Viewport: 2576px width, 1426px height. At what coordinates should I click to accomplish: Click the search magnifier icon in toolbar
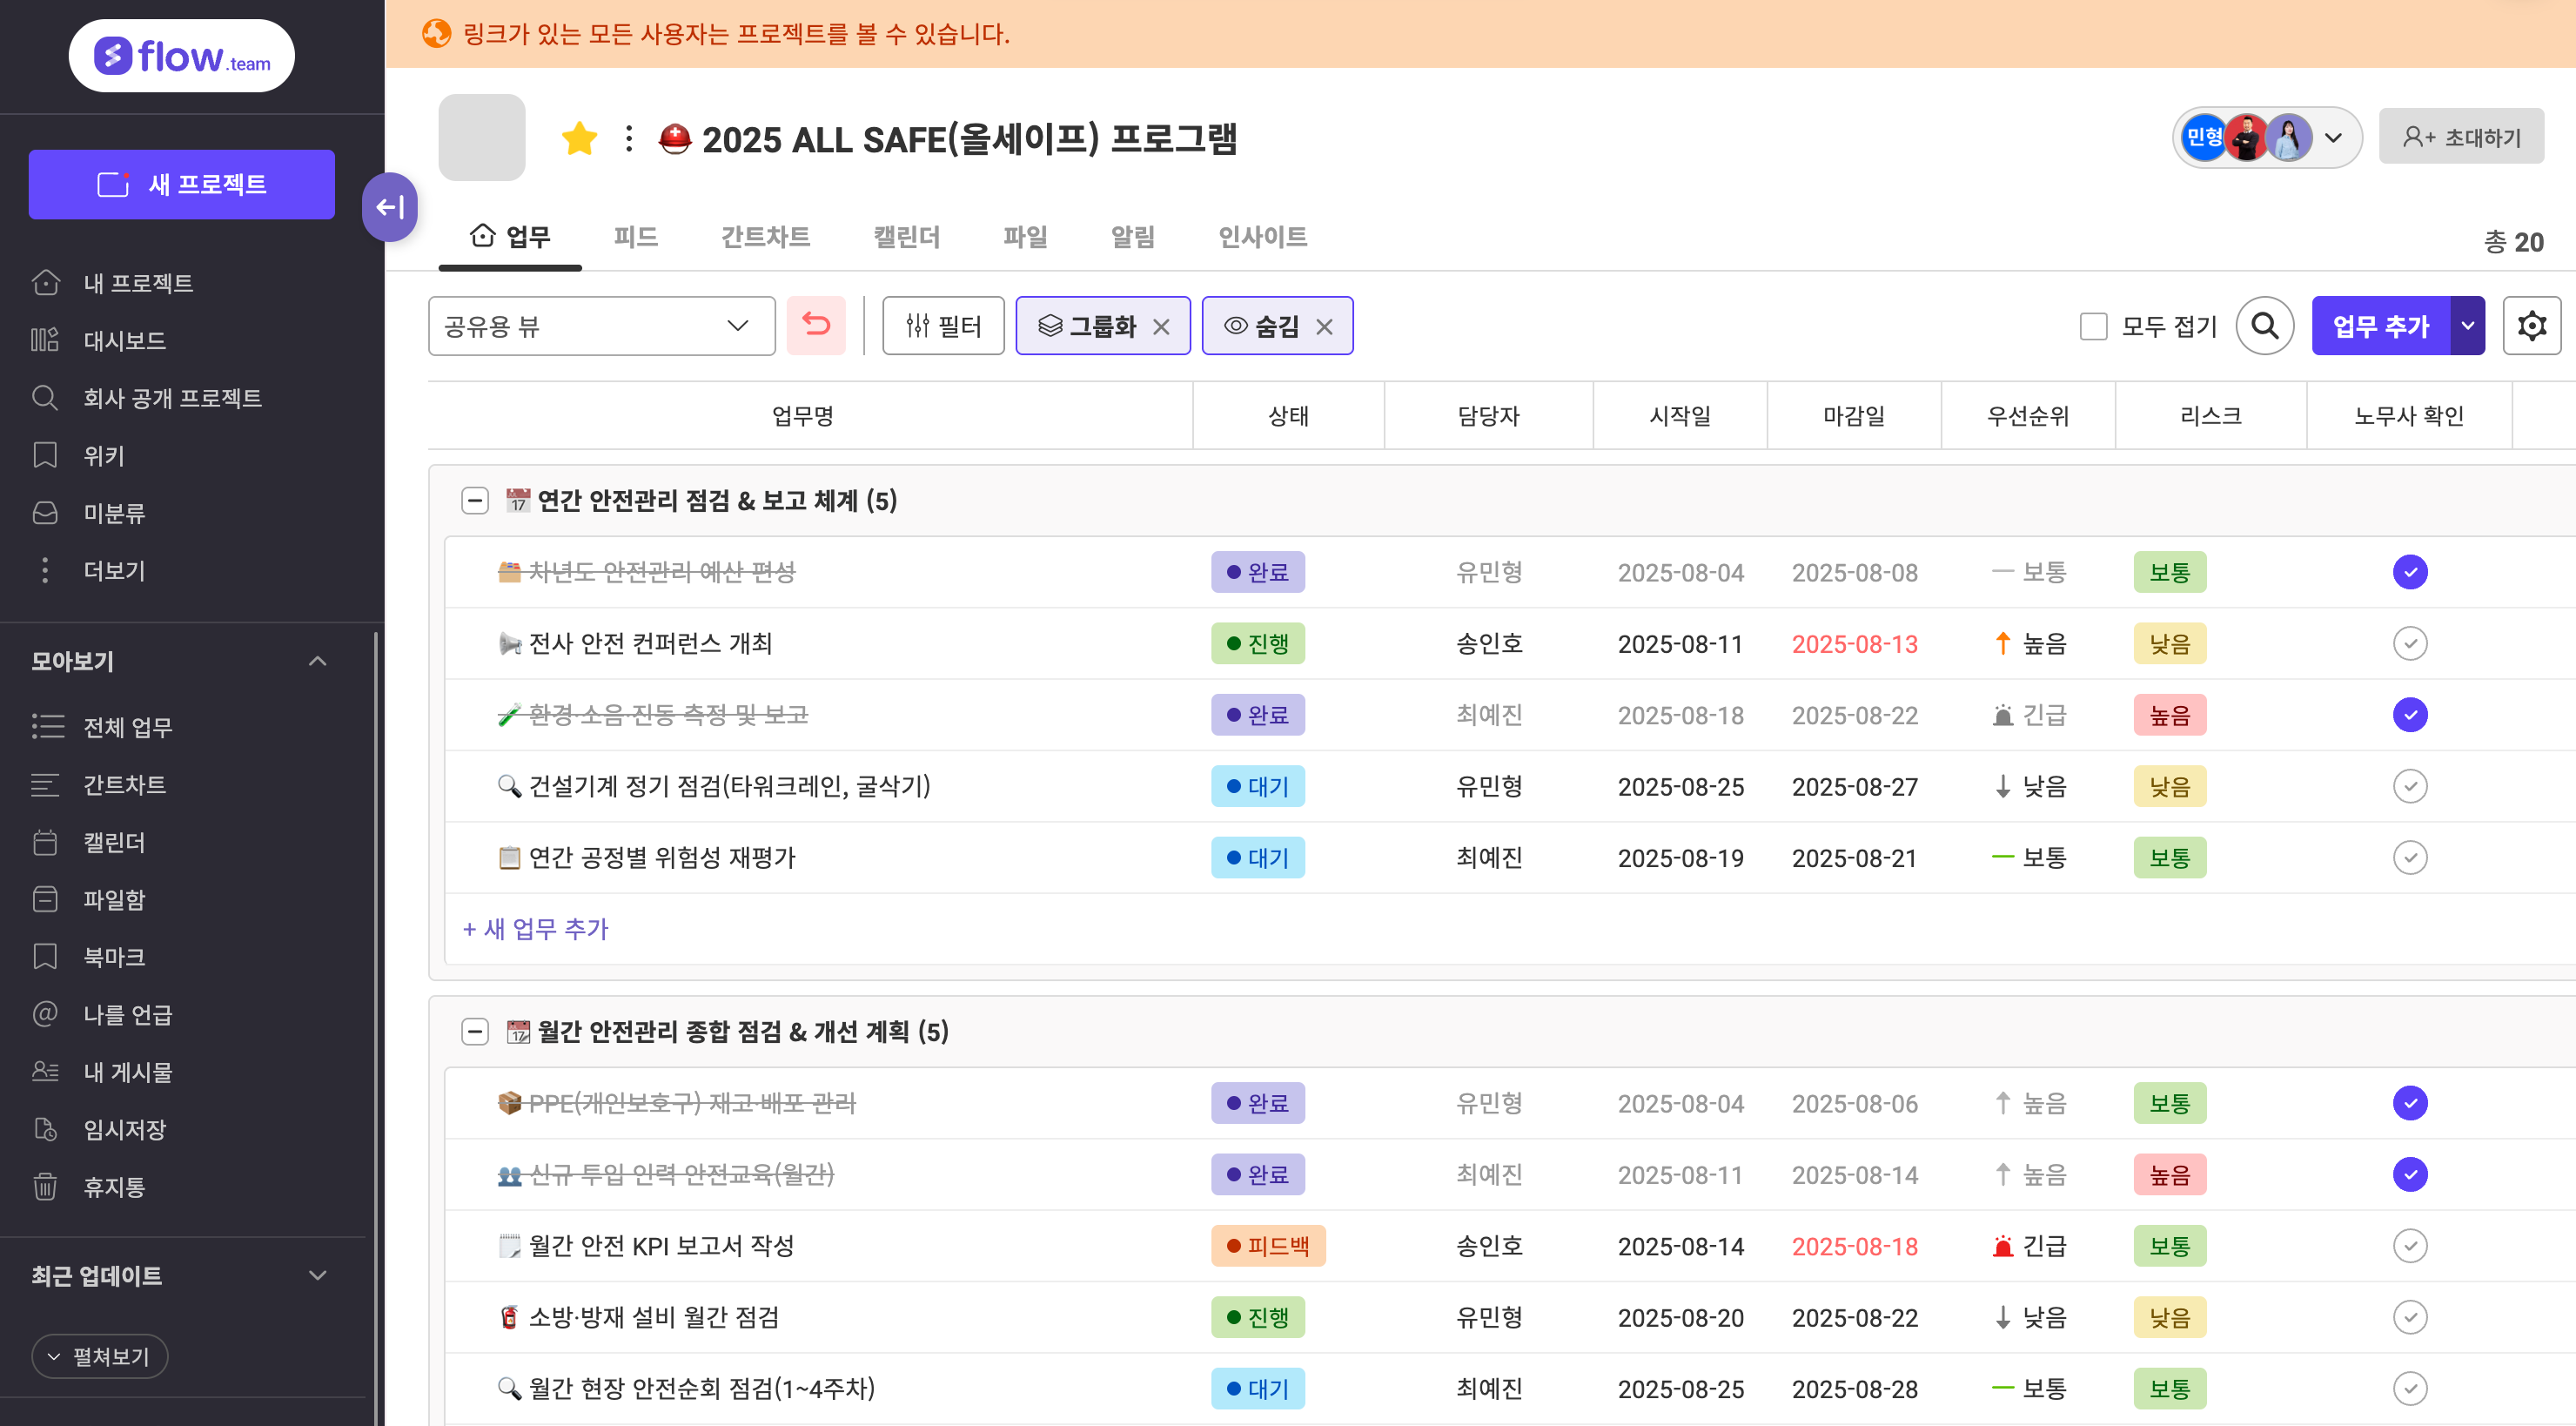click(x=2265, y=326)
